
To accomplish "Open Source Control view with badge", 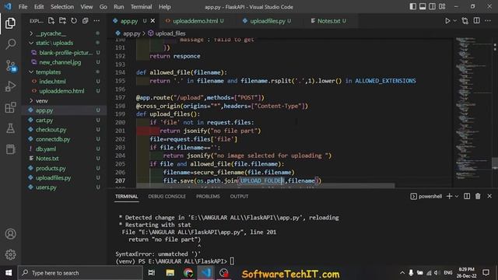I will [11, 65].
